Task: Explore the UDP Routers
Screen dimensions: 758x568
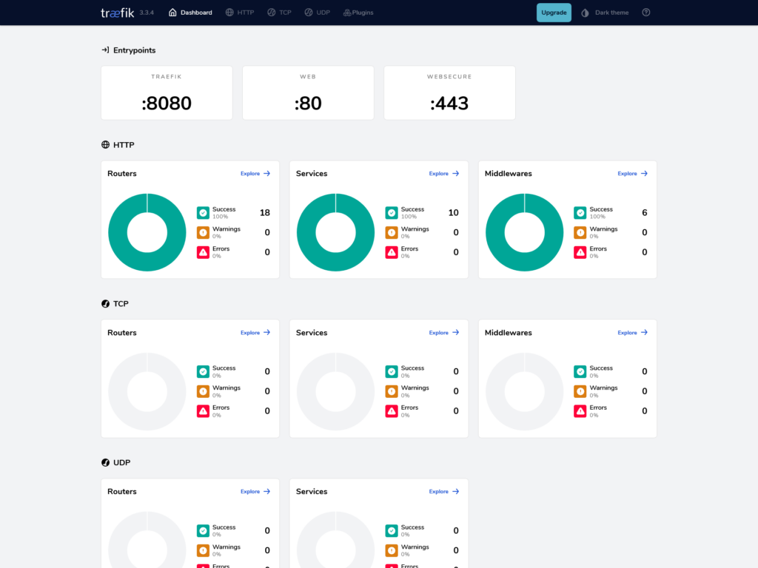Action: coord(255,492)
